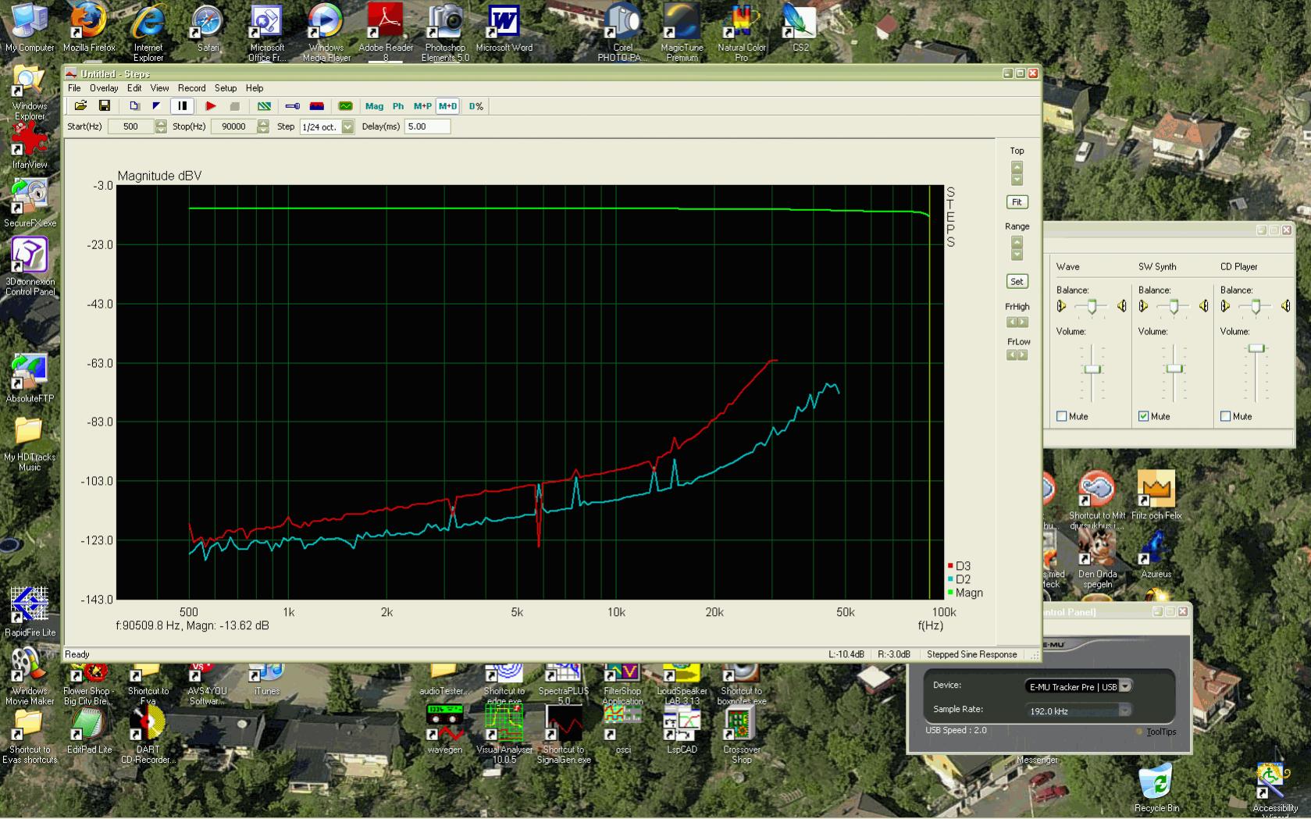Viewport: 1311px width, 819px height.
Task: Open the Visual Analyser 10.0.5 shortcut
Action: [x=504, y=735]
